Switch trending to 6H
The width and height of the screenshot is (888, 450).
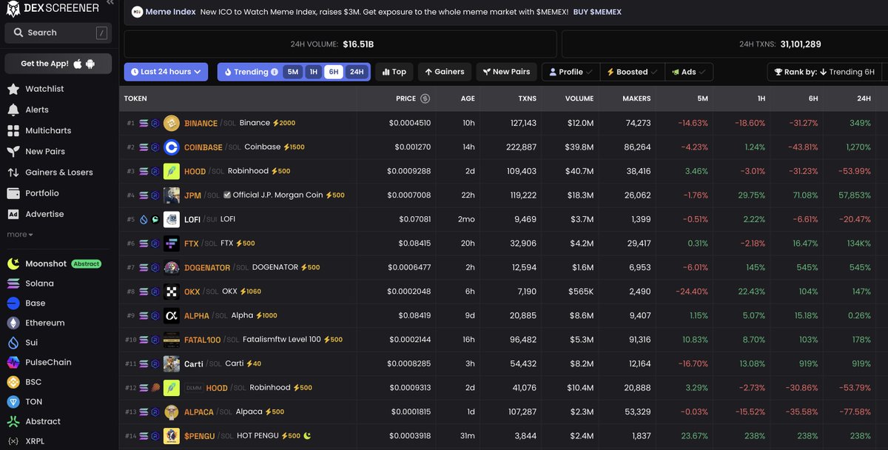(334, 72)
